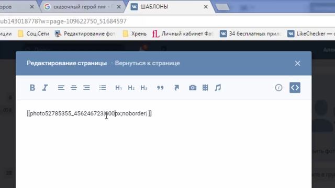Close the сказочный герой пнг tab
Viewport: 335px width, 188px height.
click(x=119, y=7)
